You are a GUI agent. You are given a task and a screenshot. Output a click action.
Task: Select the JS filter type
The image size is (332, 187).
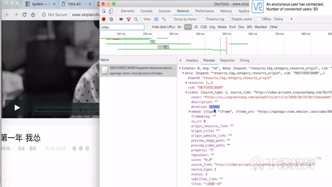click(196, 27)
